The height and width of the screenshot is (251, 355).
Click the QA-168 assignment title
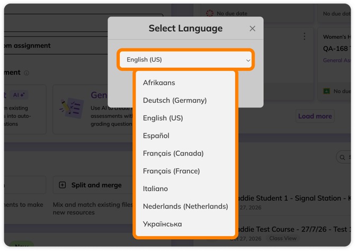click(336, 48)
